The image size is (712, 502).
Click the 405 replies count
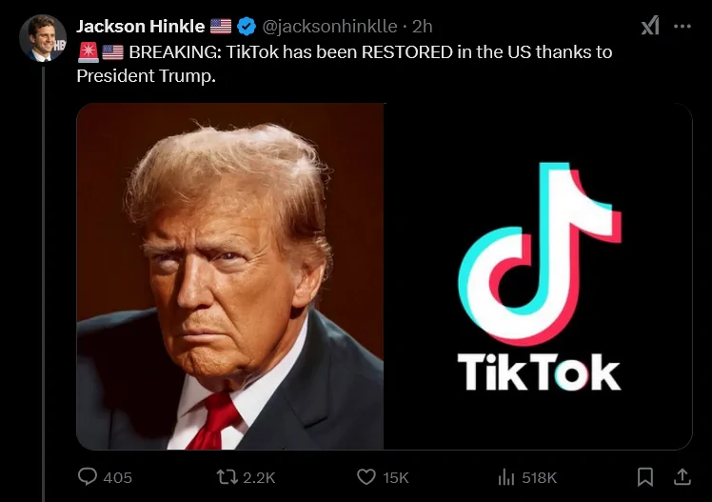(118, 477)
